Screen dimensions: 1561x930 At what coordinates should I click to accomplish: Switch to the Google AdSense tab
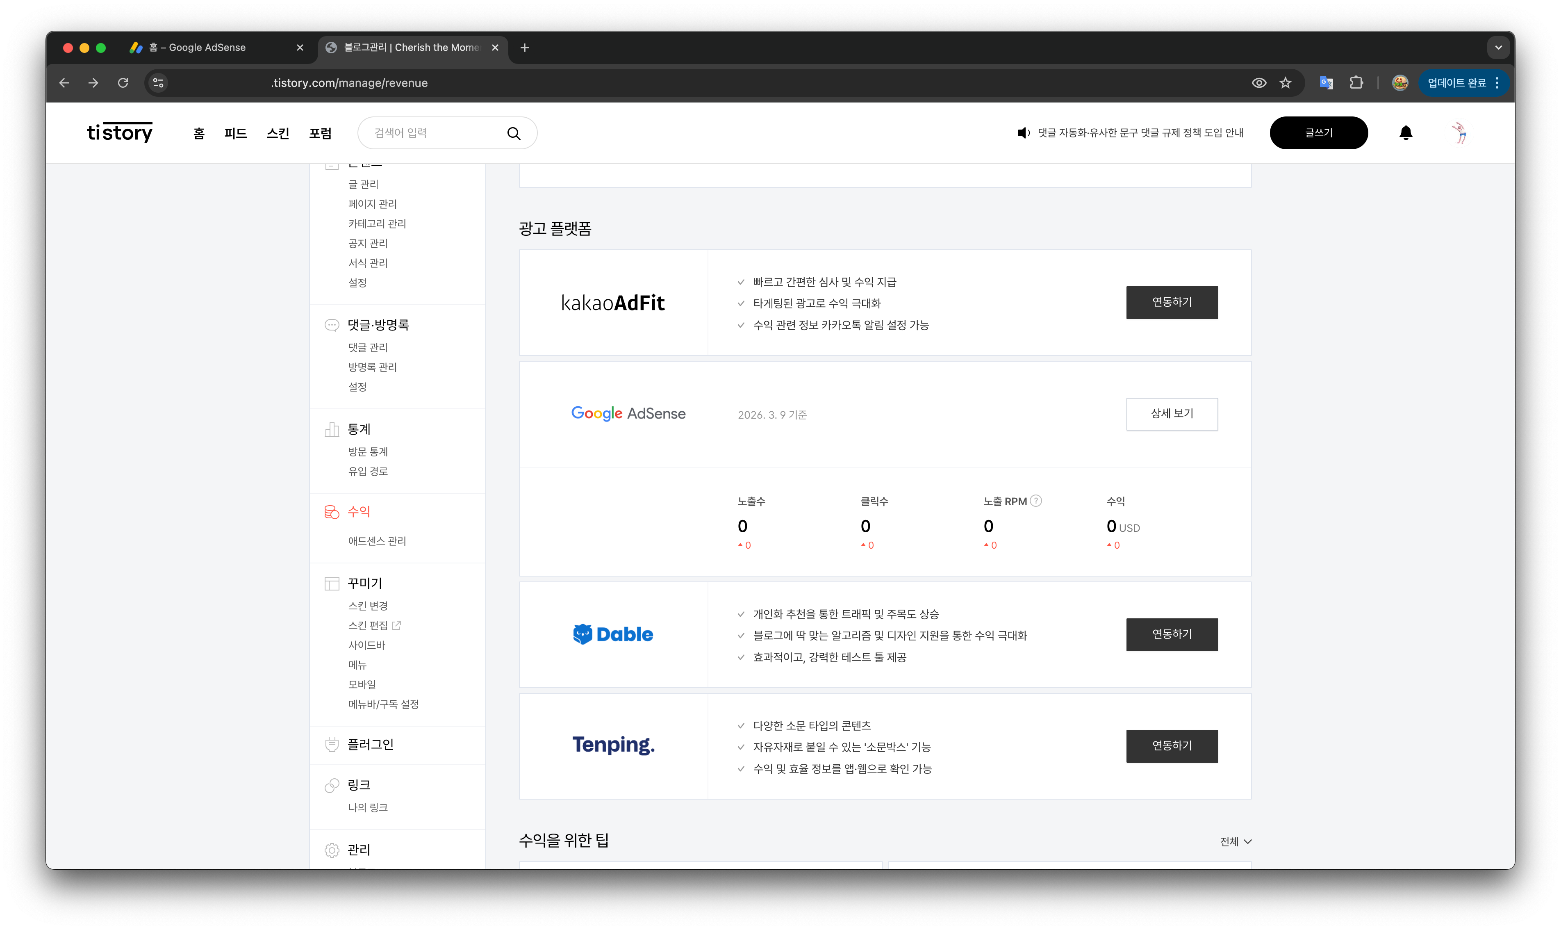tap(216, 48)
